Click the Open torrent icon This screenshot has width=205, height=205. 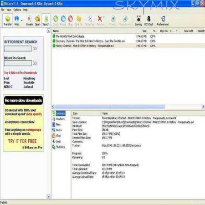[37, 20]
